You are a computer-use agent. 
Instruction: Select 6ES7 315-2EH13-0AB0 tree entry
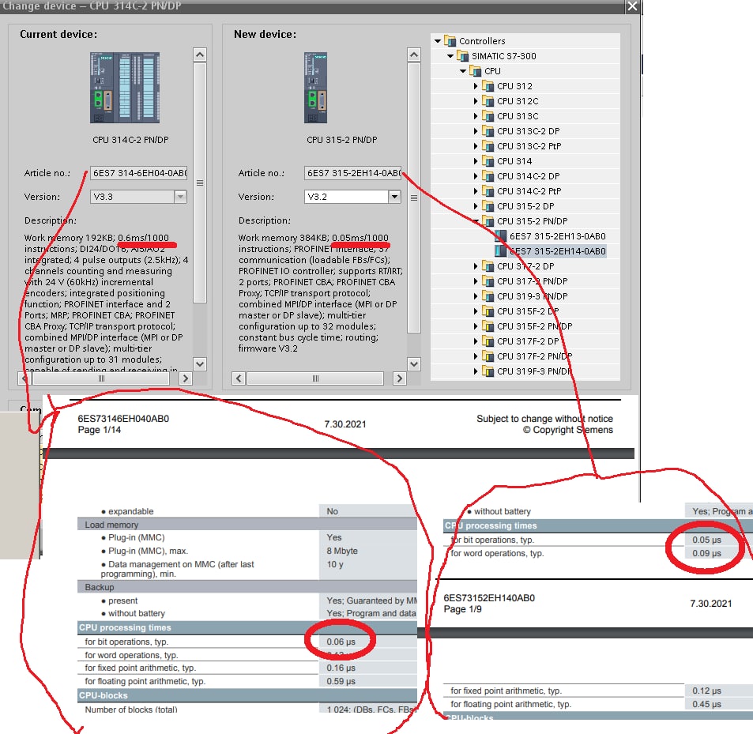tap(557, 235)
